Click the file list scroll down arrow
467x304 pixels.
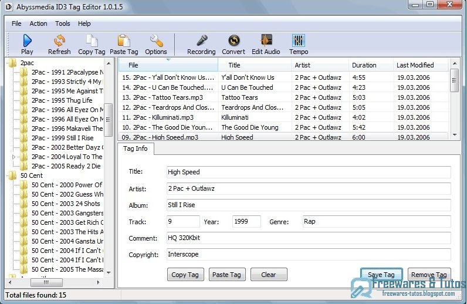coord(454,135)
